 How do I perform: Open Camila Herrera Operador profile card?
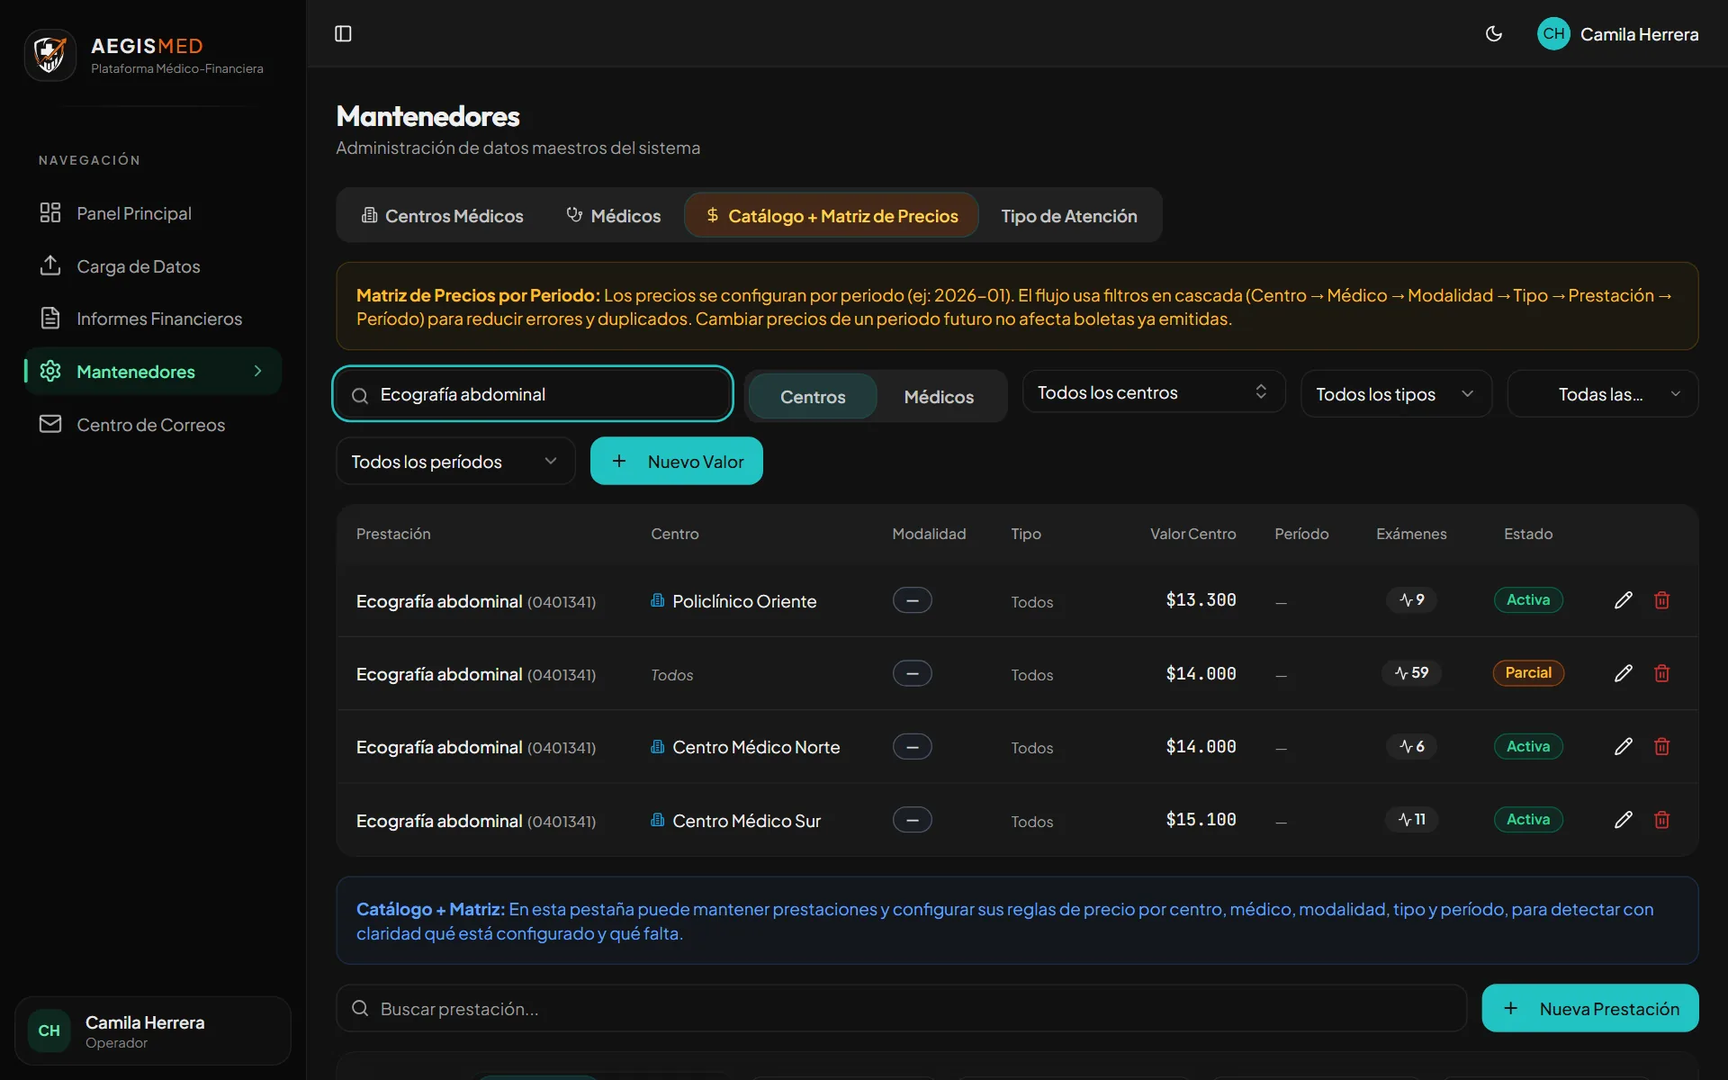pos(153,1030)
